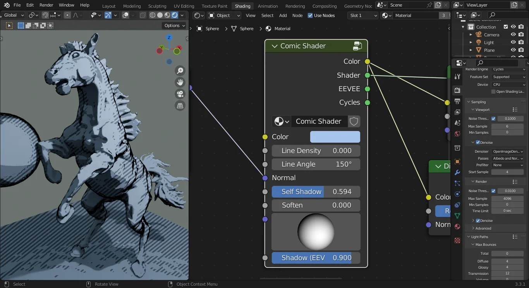529x288 pixels.
Task: Collapse the Comic Shader node header
Action: click(274, 46)
